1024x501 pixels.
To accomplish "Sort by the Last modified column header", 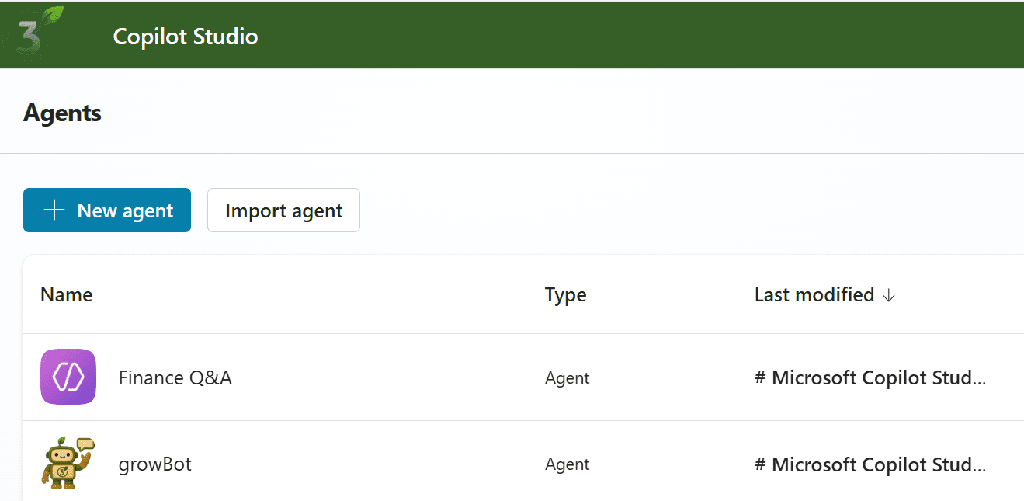I will pyautogui.click(x=814, y=295).
